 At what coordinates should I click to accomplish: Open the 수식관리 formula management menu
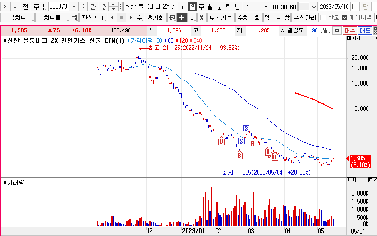click(305, 18)
